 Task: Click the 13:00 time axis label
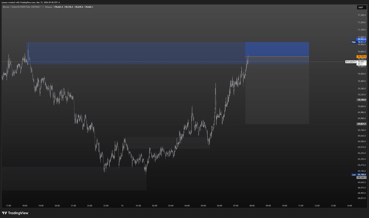(333, 206)
